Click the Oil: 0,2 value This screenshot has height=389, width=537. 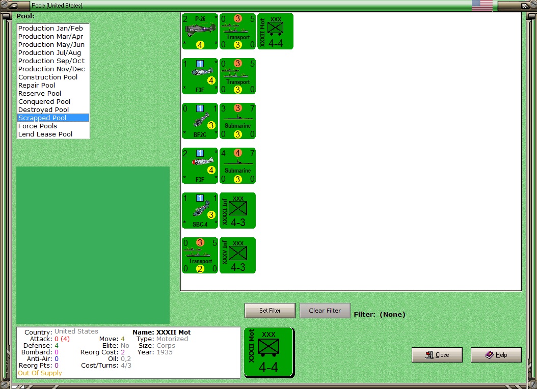(x=126, y=358)
